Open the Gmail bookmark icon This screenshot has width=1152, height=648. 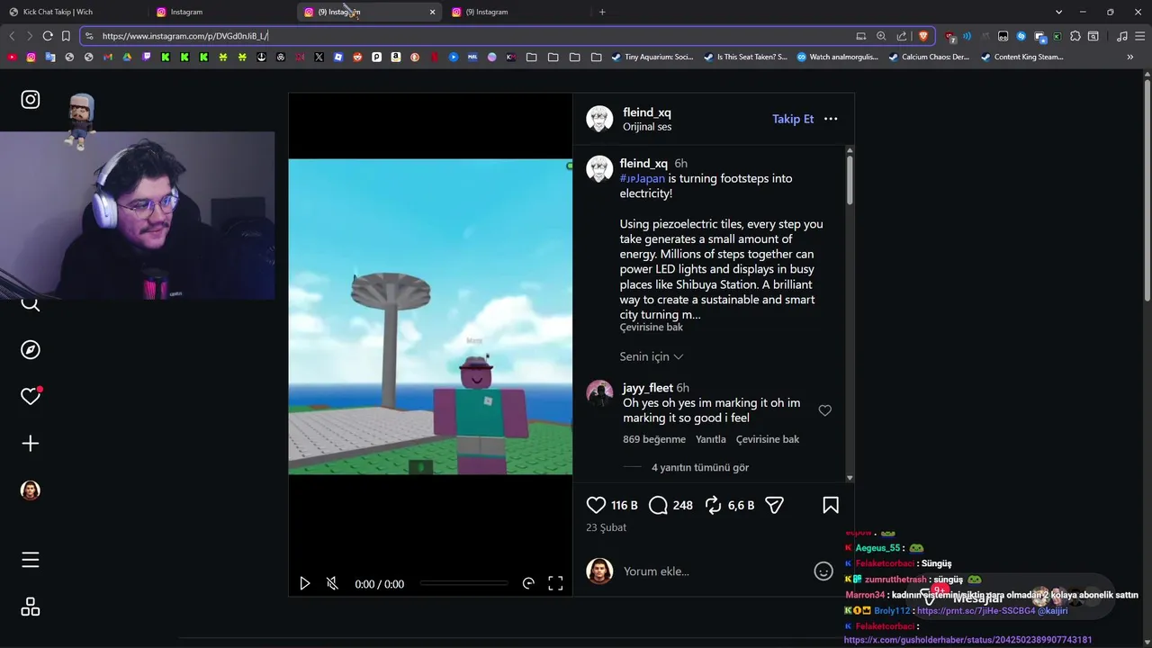(x=108, y=57)
